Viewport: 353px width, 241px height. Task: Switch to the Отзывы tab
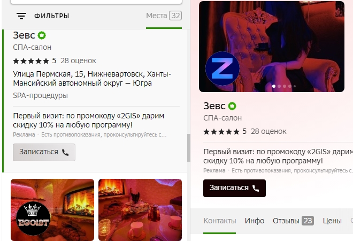click(x=293, y=221)
